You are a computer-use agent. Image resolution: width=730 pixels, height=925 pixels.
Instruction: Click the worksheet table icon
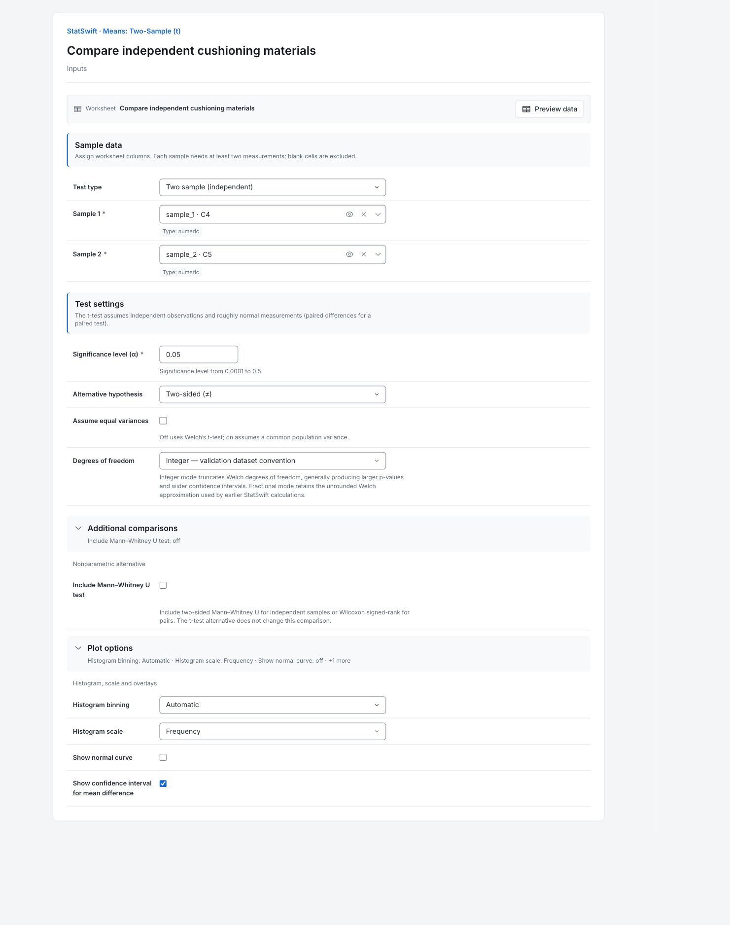tap(77, 109)
